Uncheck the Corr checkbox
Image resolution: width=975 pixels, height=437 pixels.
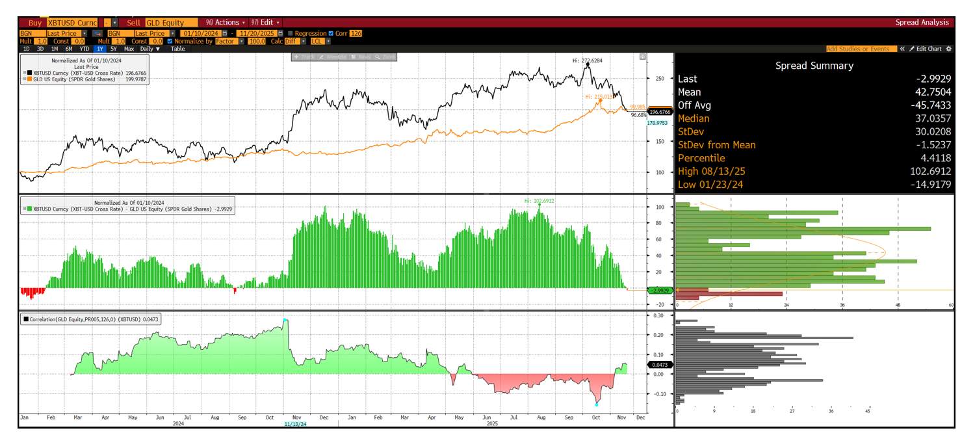(331, 33)
